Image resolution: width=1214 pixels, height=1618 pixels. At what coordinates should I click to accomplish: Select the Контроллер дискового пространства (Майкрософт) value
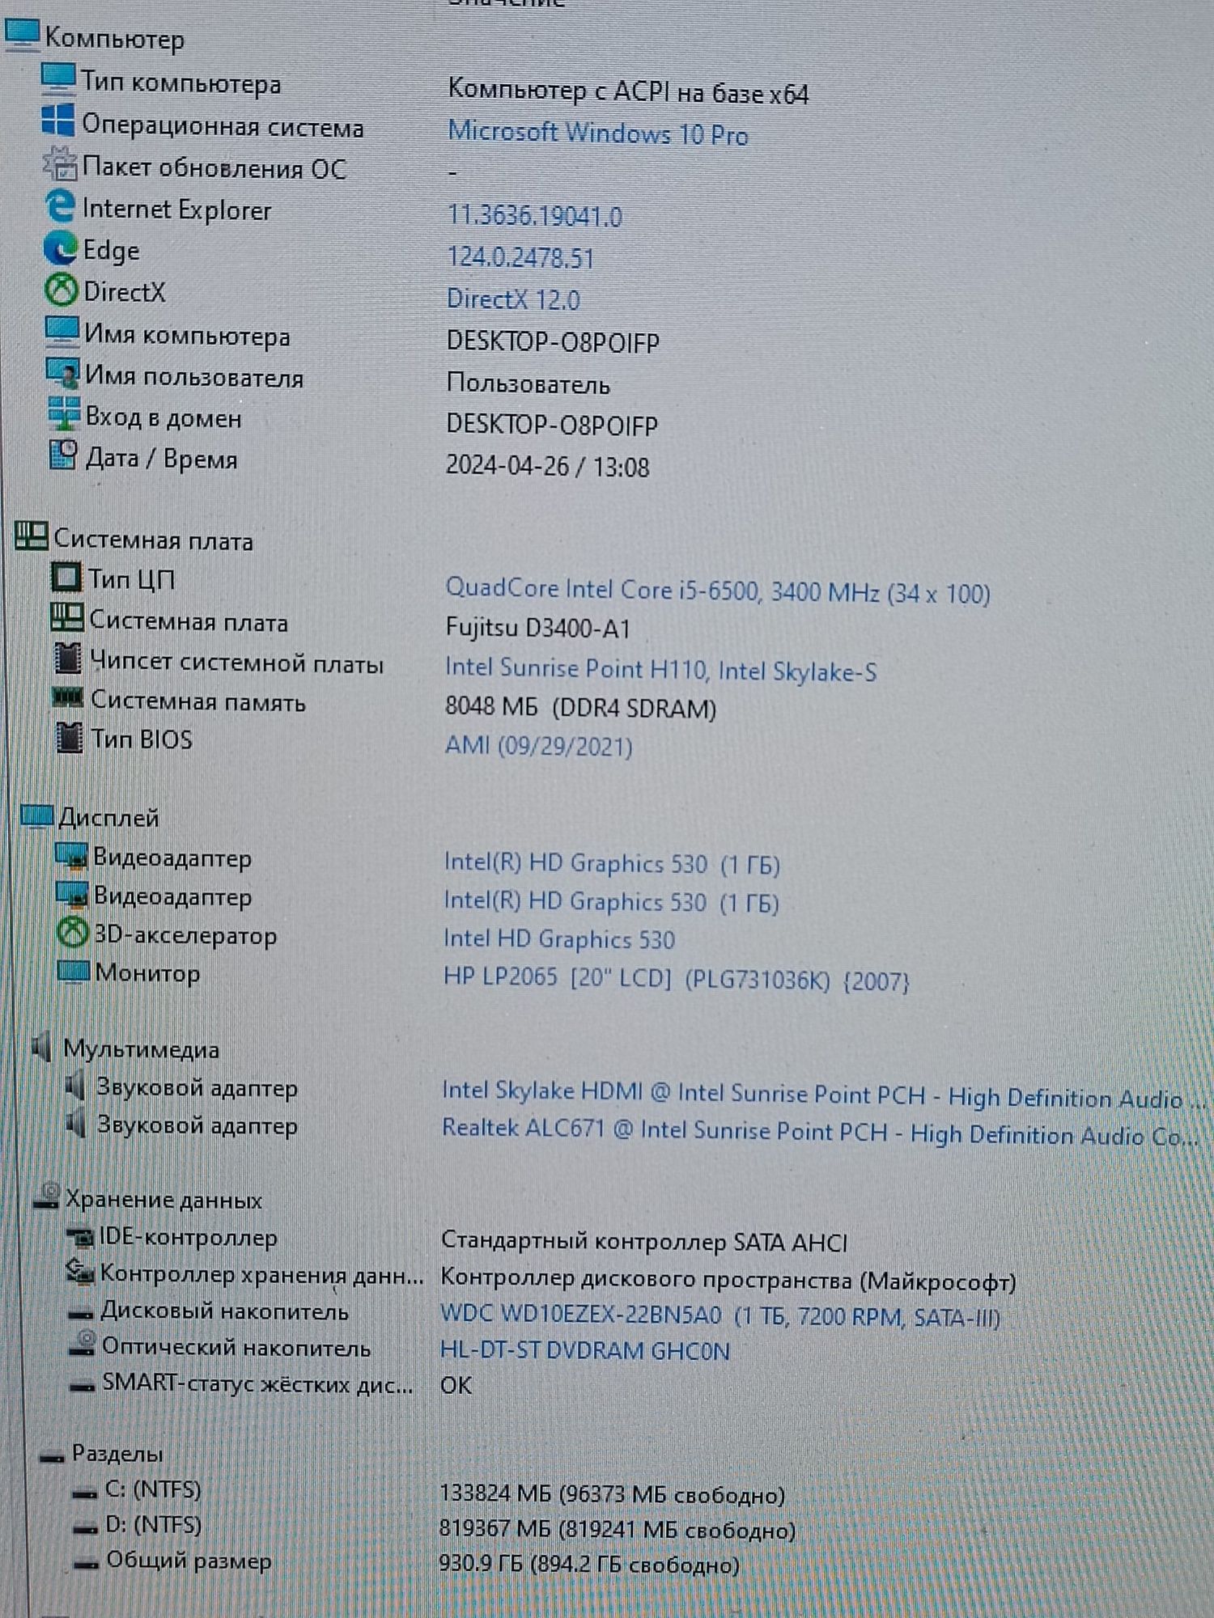point(728,1280)
